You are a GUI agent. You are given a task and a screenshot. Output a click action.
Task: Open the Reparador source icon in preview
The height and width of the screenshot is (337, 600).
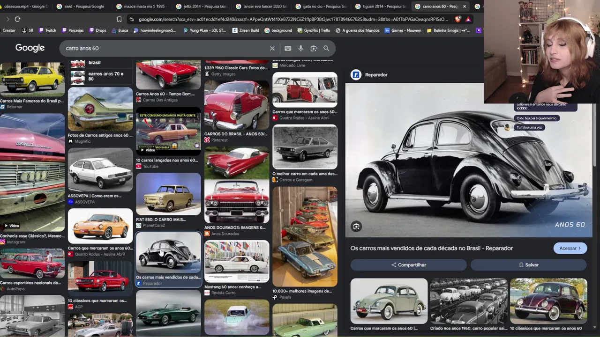[x=356, y=74]
